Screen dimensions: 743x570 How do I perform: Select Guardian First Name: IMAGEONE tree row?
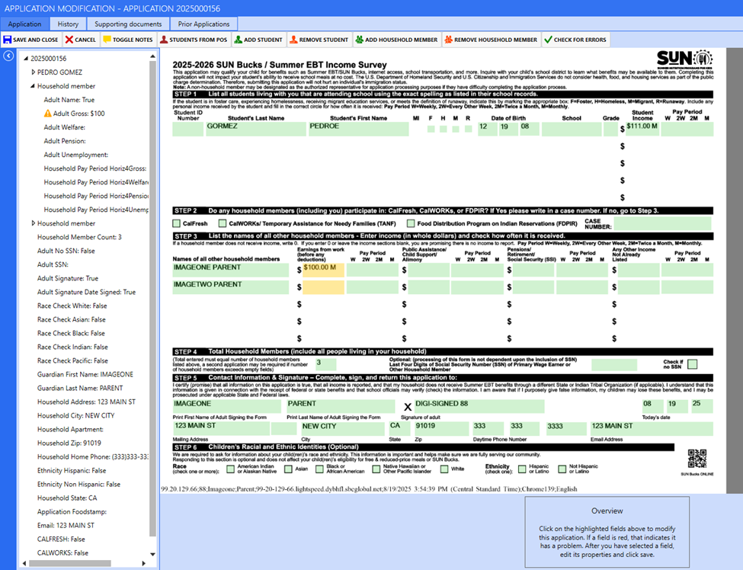[85, 374]
